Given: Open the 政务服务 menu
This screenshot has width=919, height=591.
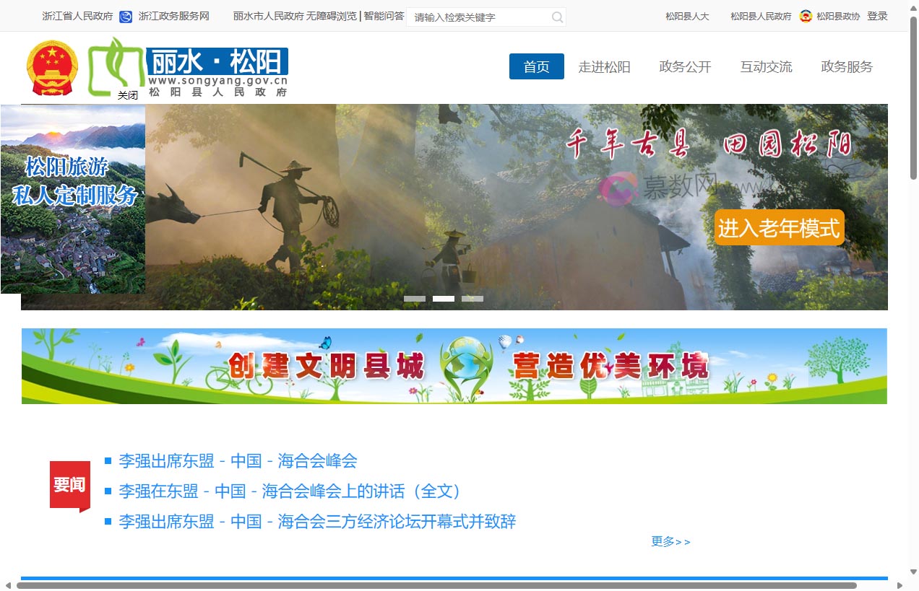Looking at the screenshot, I should pyautogui.click(x=846, y=66).
